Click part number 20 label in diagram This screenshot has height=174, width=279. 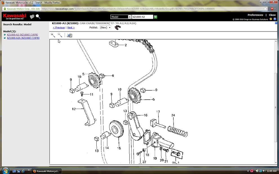(x=161, y=160)
